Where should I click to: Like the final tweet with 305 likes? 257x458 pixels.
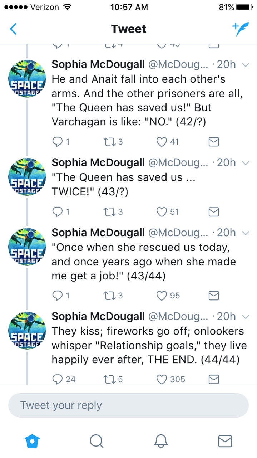[163, 379]
